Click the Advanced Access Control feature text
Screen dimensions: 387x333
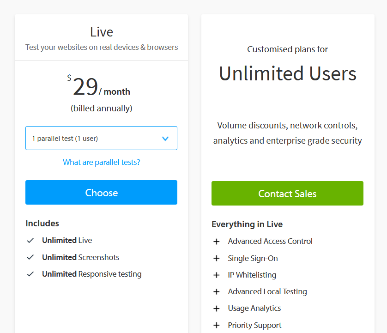[270, 241]
